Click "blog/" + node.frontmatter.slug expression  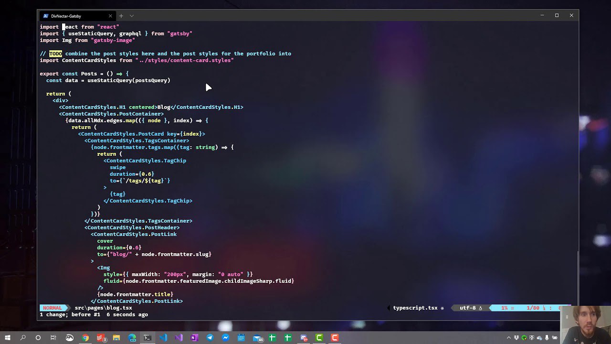160,254
